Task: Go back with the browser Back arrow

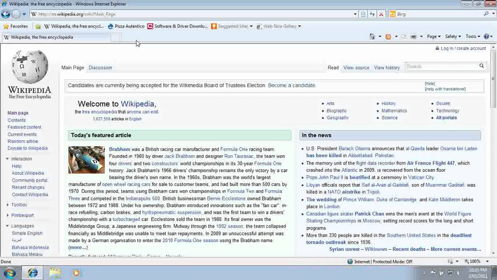Action: (5, 14)
